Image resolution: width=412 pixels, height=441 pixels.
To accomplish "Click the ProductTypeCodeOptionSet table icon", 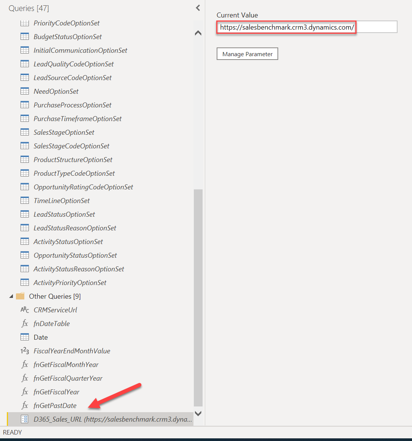I will coord(24,173).
